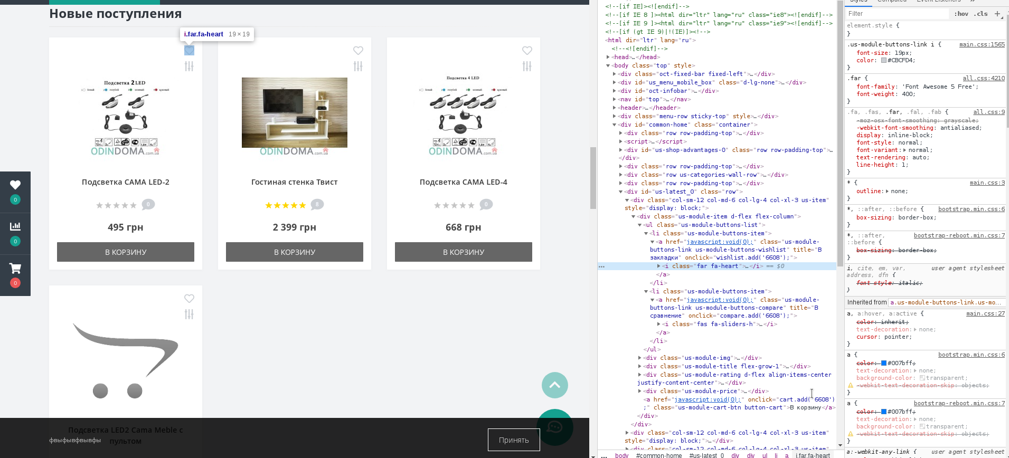The image size is (1009, 458).
Task: Open the green chat bubble widget
Action: coord(554,427)
